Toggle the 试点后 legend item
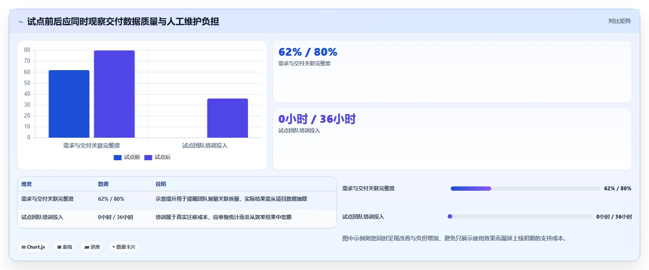The image size is (649, 270). pos(157,157)
